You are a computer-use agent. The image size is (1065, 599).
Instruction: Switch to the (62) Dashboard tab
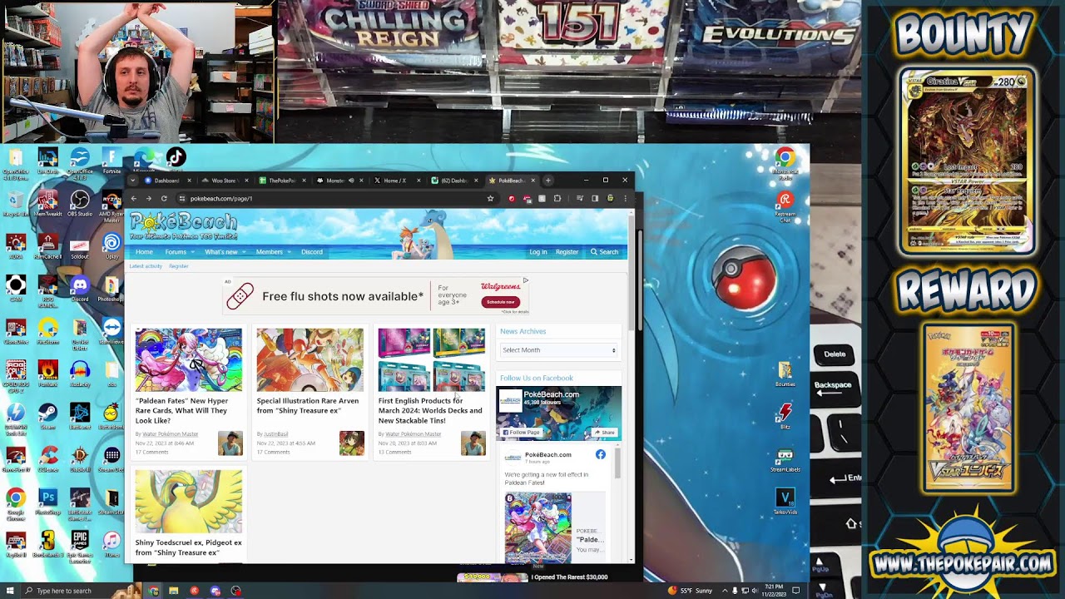453,181
